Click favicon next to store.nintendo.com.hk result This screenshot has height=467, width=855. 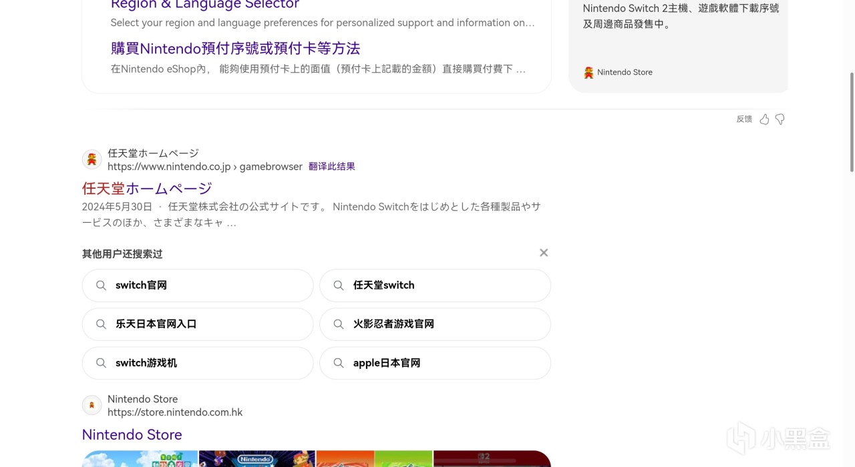point(92,405)
